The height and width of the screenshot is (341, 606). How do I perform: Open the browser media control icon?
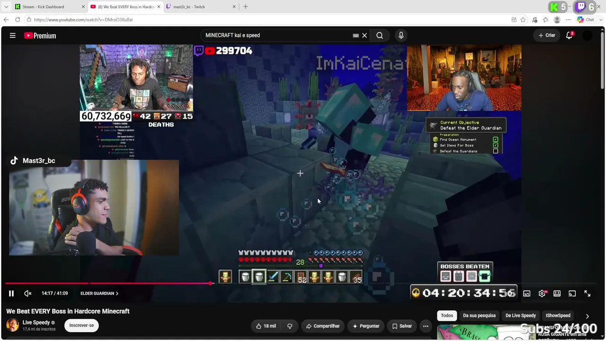tap(535, 20)
